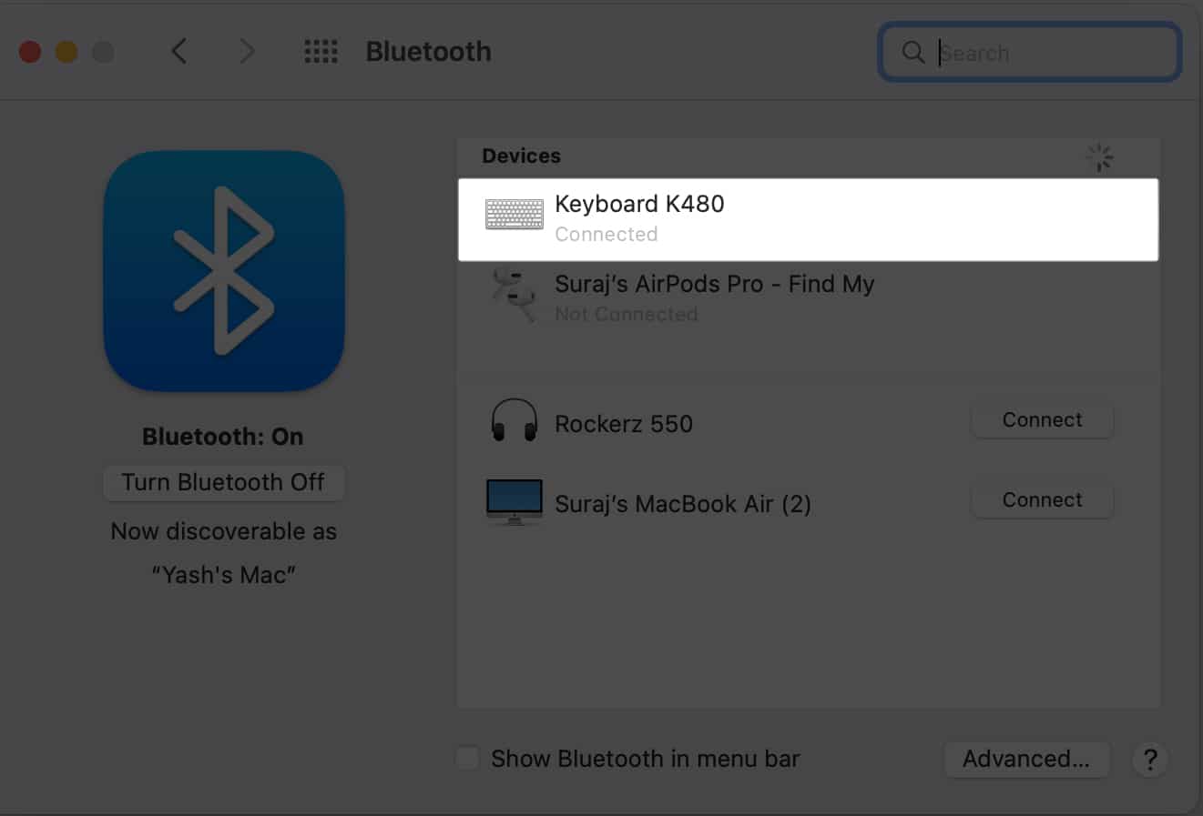Select Suraj's AirPods Pro - Find My name
Screen dimensions: 1203x816
pyautogui.click(x=715, y=284)
